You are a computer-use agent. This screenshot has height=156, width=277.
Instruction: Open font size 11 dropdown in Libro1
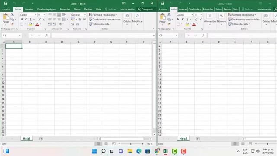tap(44, 15)
